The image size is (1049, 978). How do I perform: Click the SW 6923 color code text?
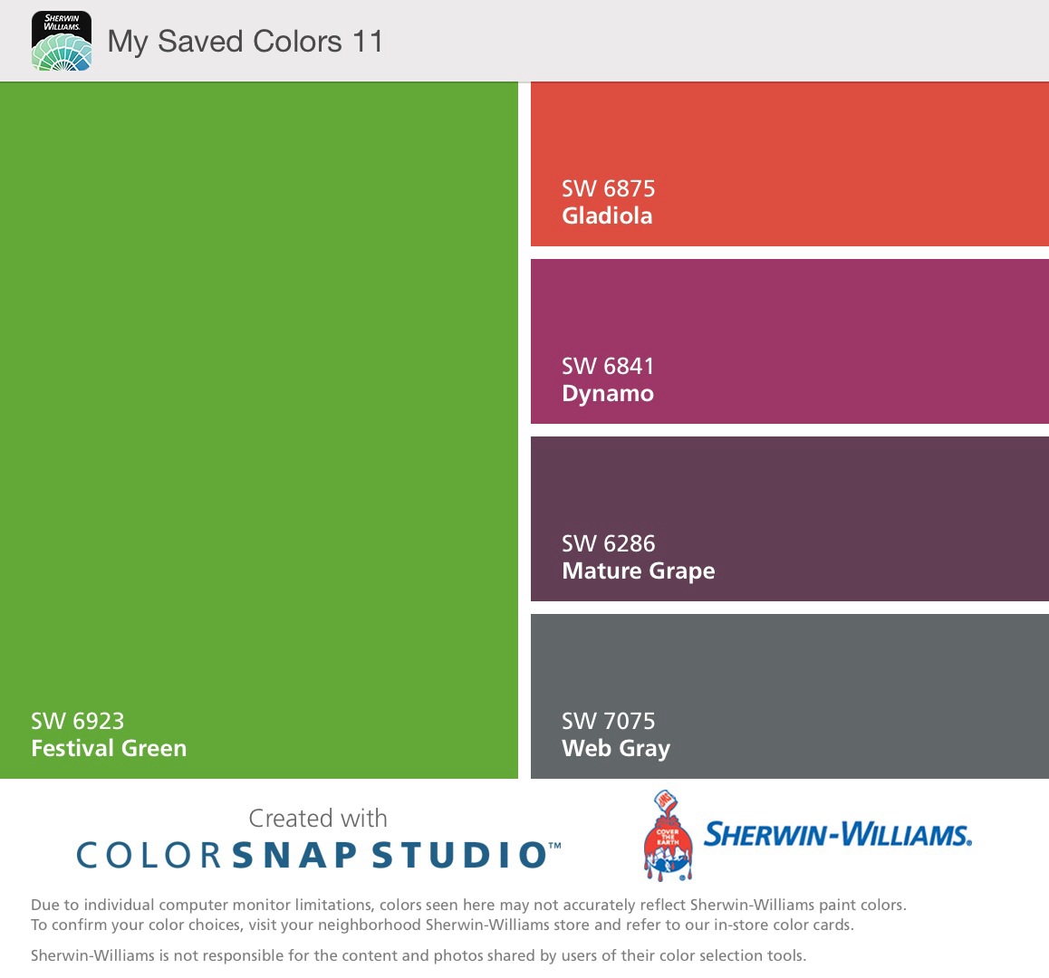tap(77, 721)
